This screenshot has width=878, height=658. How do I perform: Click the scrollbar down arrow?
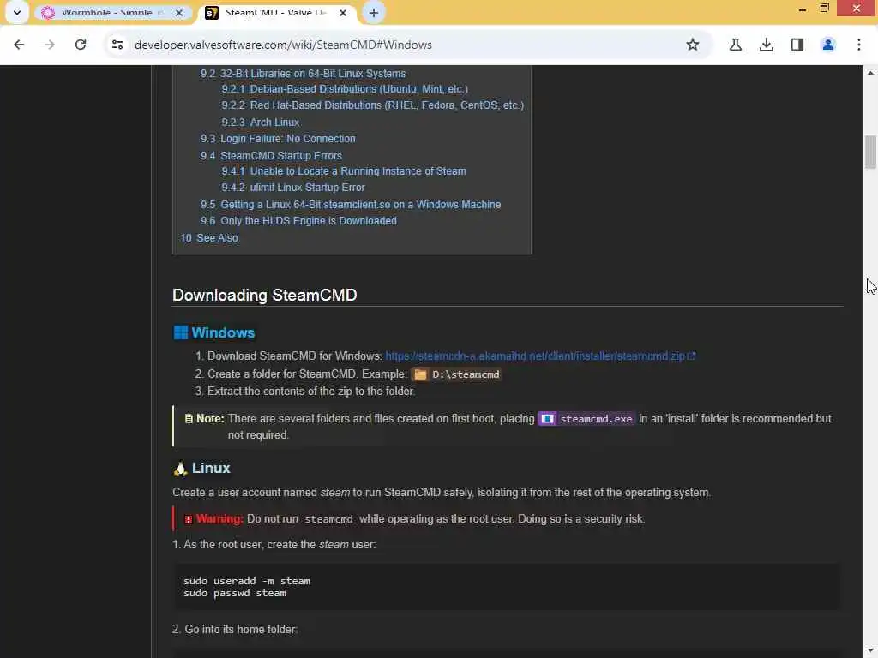tap(870, 651)
